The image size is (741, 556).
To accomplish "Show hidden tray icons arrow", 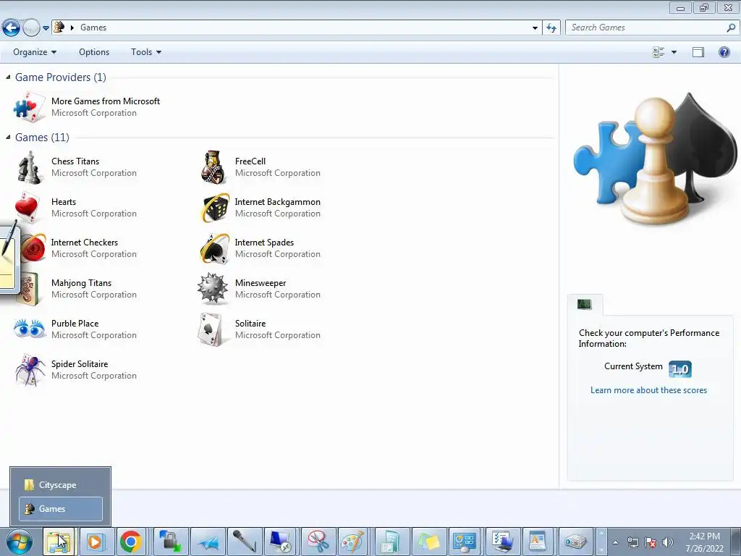I will tap(615, 542).
